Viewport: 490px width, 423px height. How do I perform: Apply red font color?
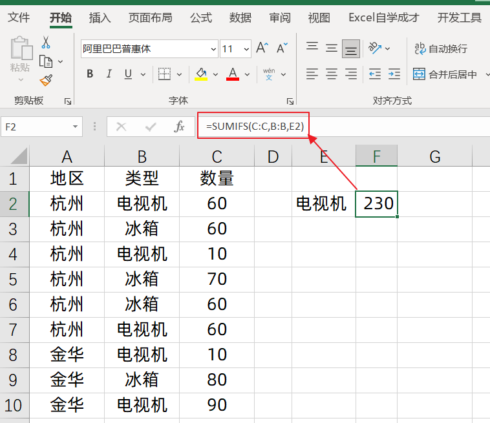[x=233, y=74]
